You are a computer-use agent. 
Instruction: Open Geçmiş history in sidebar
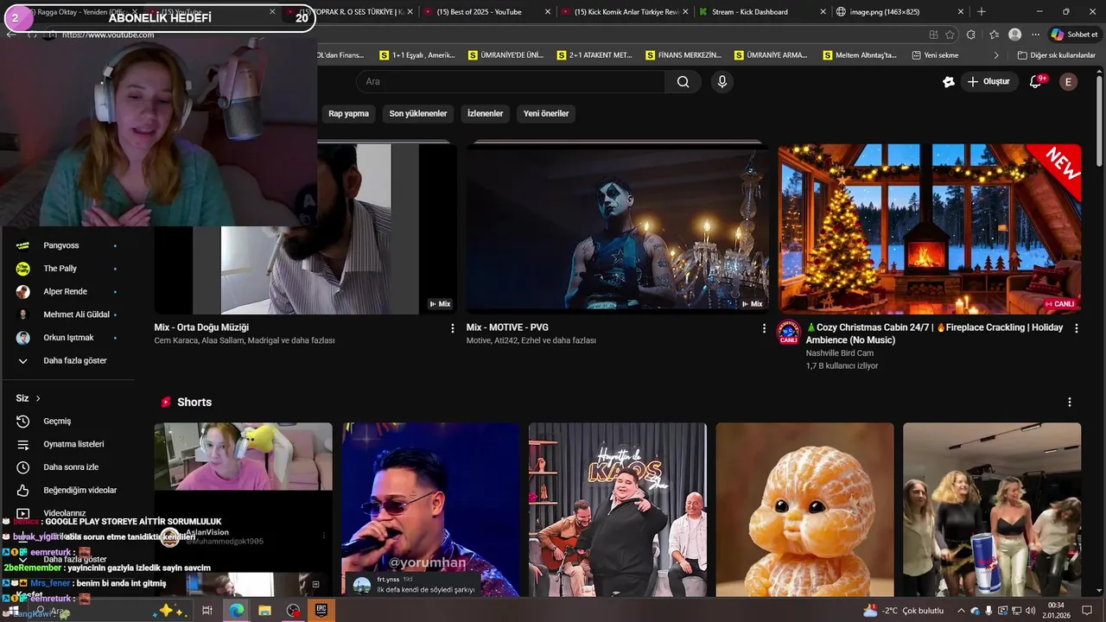pos(67,422)
